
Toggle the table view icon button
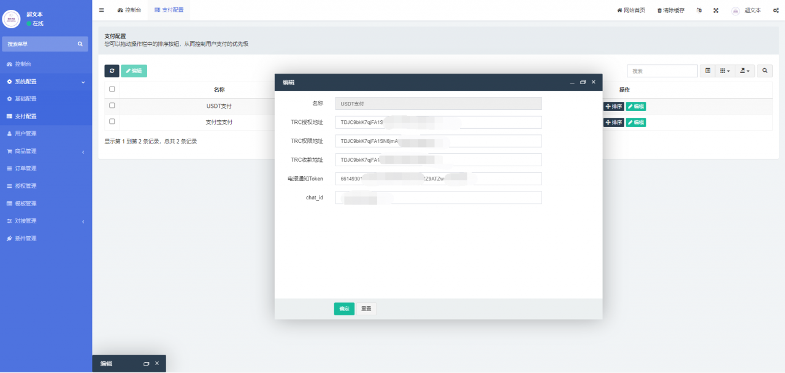tap(708, 71)
